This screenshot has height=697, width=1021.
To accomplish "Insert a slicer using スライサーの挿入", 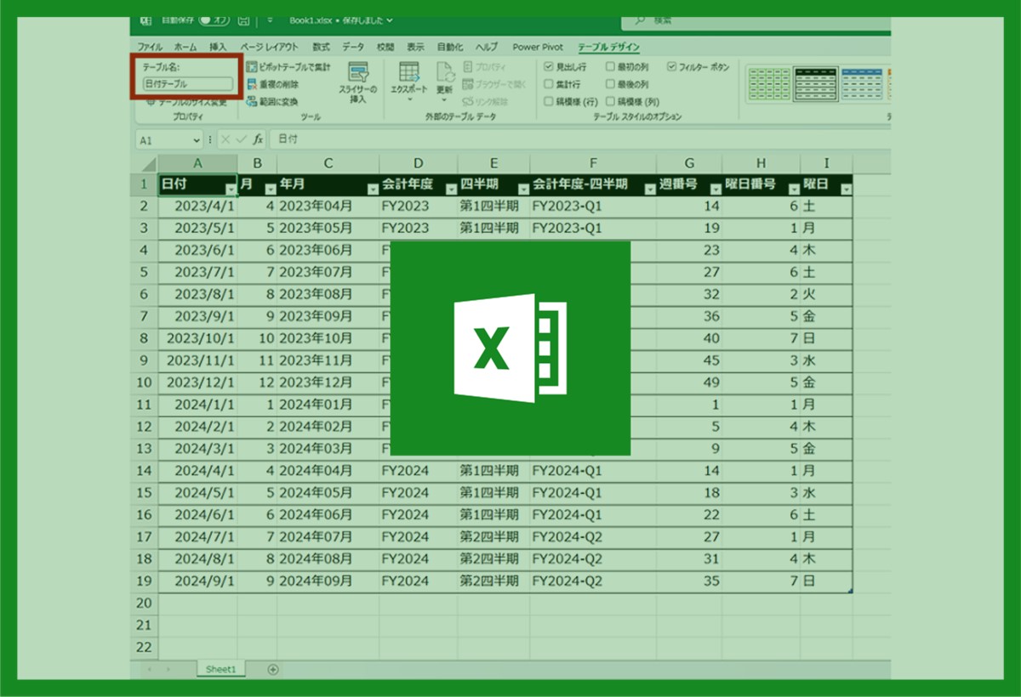I will point(358,82).
